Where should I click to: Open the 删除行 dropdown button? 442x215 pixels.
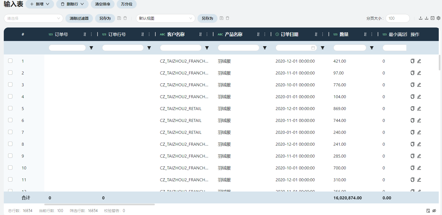[x=72, y=4]
